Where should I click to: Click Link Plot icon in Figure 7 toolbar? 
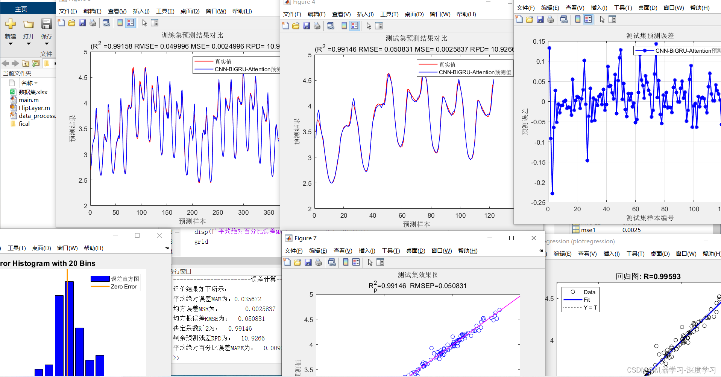point(332,262)
